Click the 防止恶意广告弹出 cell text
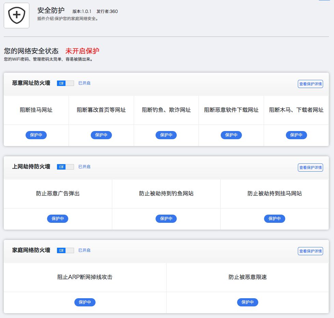The width and height of the screenshot is (334, 318). pyautogui.click(x=58, y=193)
